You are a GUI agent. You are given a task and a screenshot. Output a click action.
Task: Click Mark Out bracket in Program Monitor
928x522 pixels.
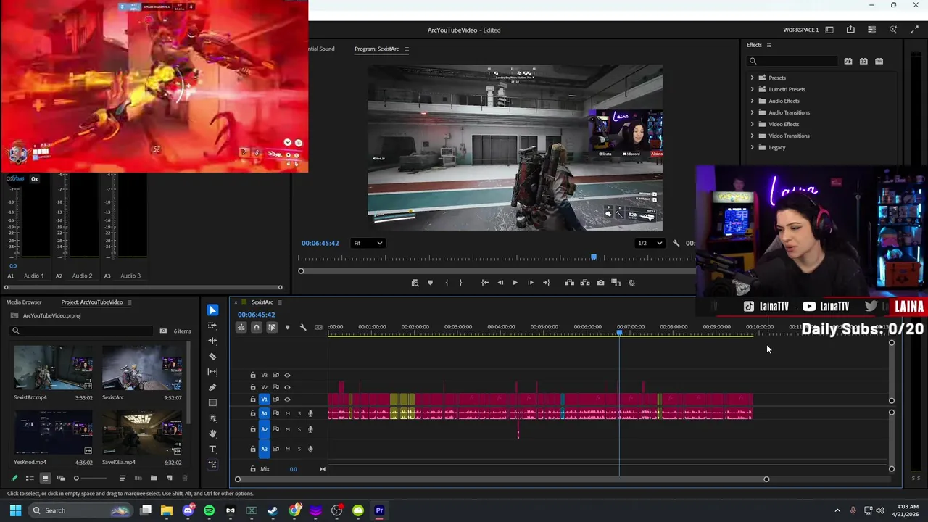(x=460, y=283)
